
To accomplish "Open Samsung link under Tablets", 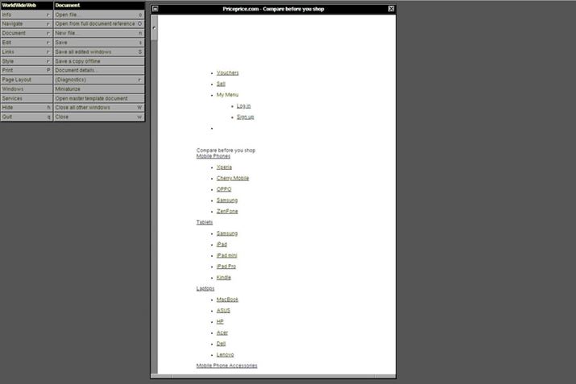I will coord(227,233).
